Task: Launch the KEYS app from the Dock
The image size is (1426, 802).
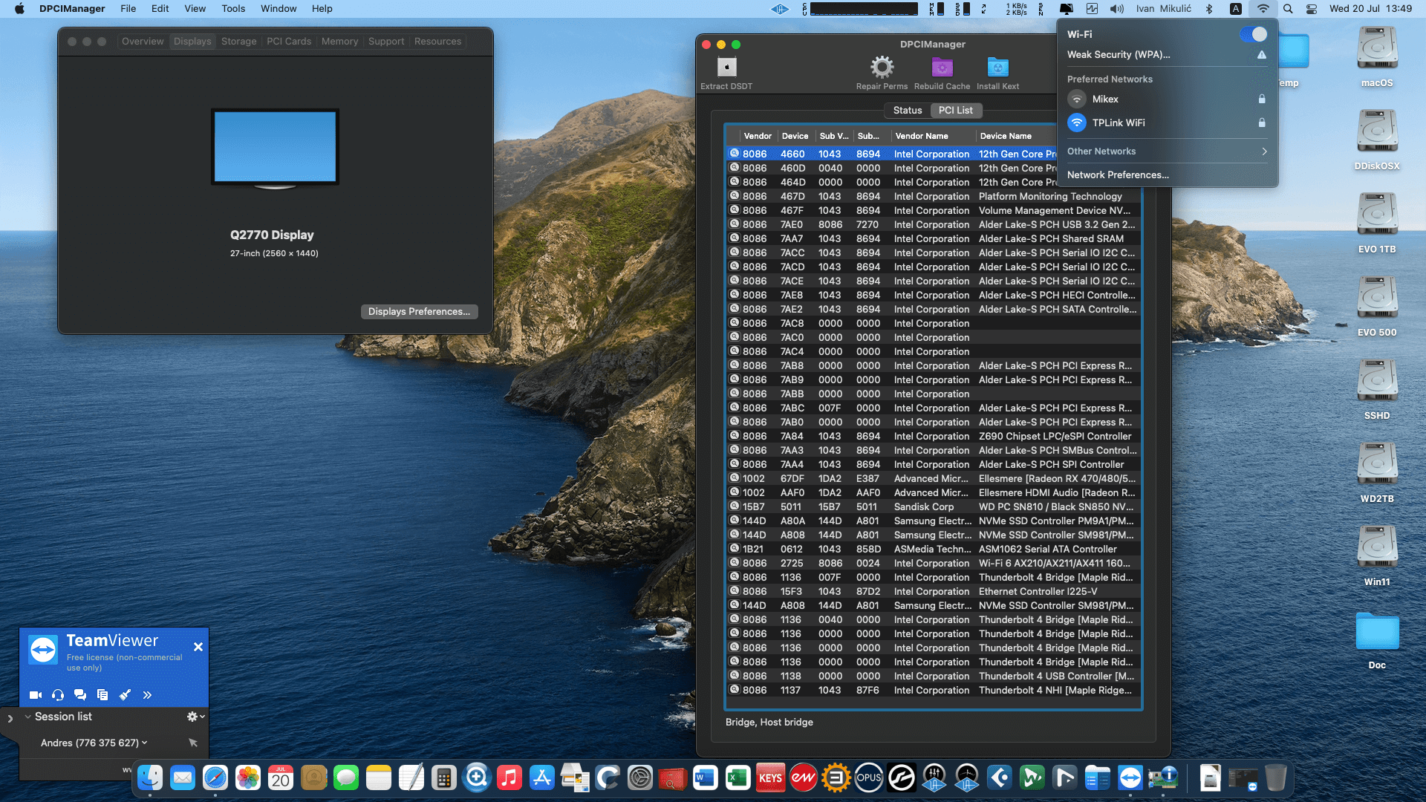Action: (770, 777)
